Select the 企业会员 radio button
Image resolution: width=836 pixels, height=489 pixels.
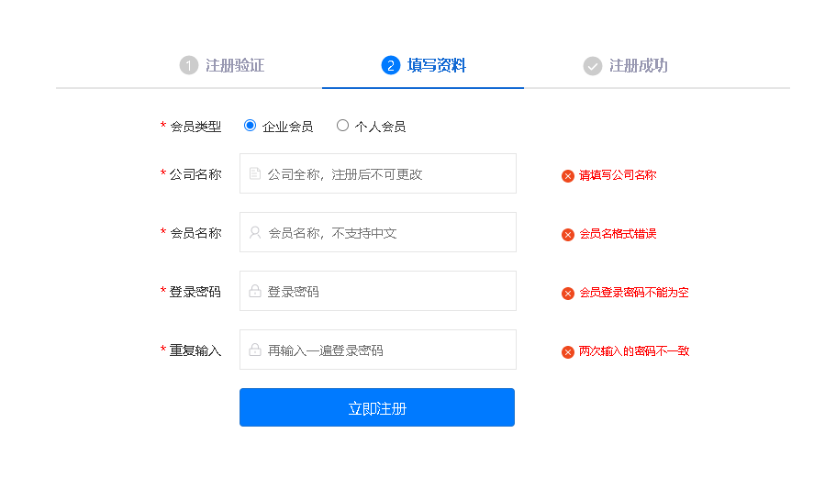click(250, 126)
